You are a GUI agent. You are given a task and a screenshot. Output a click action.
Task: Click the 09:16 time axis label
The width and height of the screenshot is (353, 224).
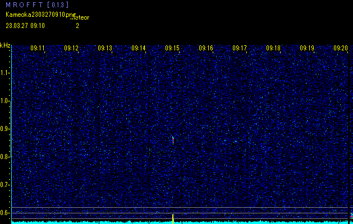tap(206, 48)
